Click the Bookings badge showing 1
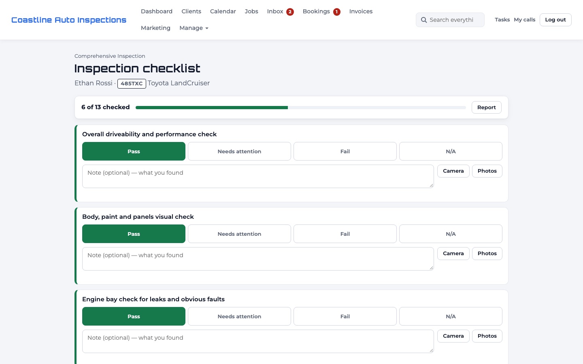 click(x=337, y=12)
